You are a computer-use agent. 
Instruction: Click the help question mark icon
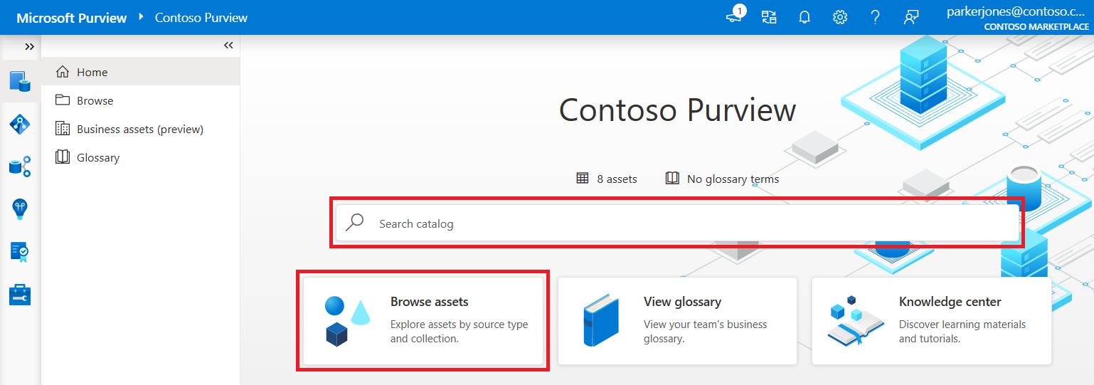point(876,17)
